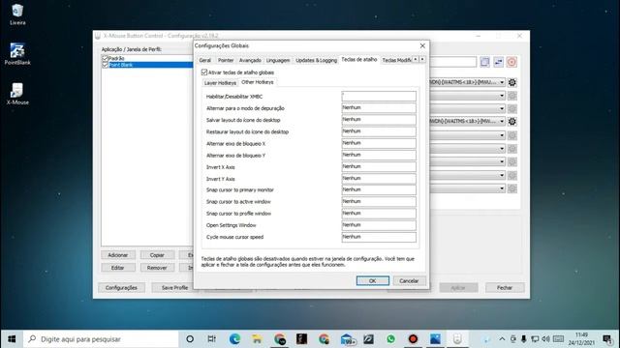The width and height of the screenshot is (620, 348).
Task: Click the X-Mouse Button Control taskbar icon
Action: [x=457, y=339]
